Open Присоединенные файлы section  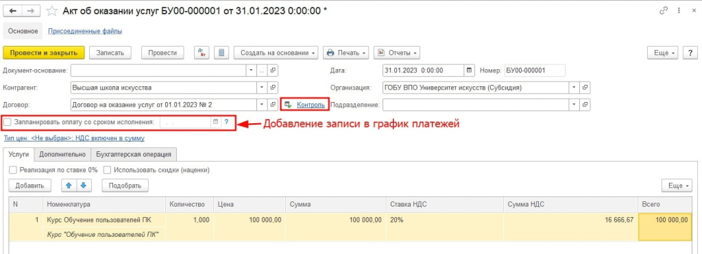pyautogui.click(x=85, y=31)
